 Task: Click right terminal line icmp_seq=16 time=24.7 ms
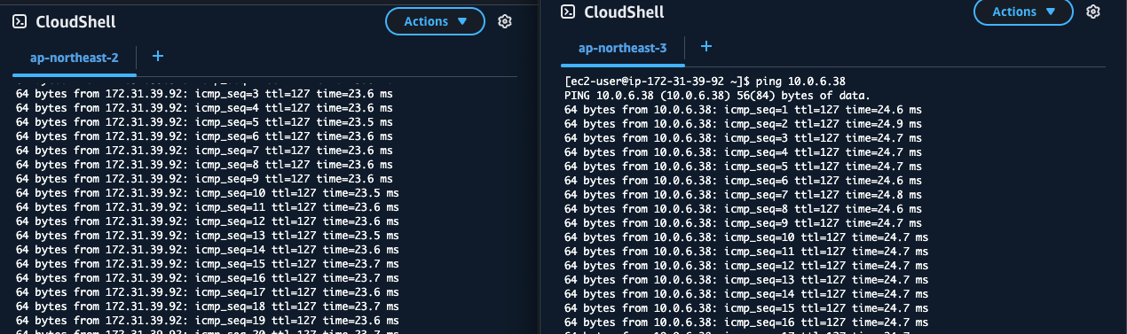tap(746, 322)
